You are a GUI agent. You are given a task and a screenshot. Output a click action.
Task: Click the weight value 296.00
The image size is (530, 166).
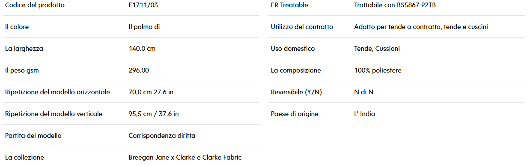(139, 70)
